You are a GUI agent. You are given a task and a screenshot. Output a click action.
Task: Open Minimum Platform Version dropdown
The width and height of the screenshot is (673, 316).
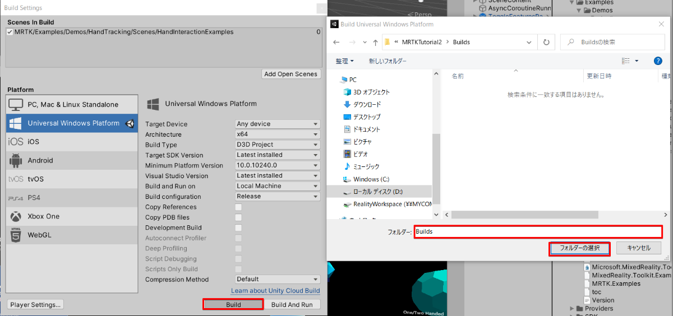278,165
